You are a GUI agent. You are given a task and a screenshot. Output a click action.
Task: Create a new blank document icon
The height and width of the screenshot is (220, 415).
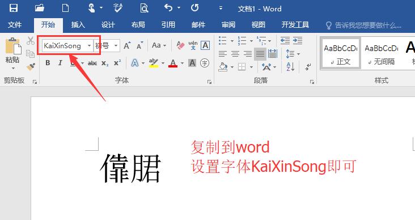[x=65, y=8]
